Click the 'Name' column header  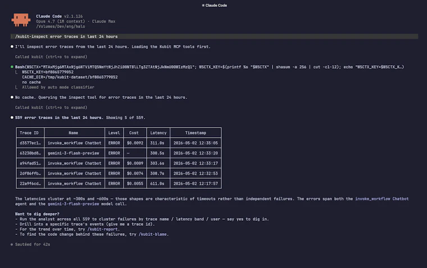point(73,133)
